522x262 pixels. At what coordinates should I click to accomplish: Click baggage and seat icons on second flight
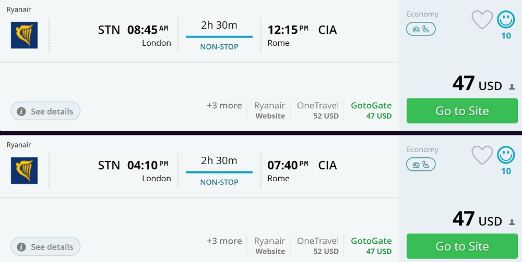421,165
